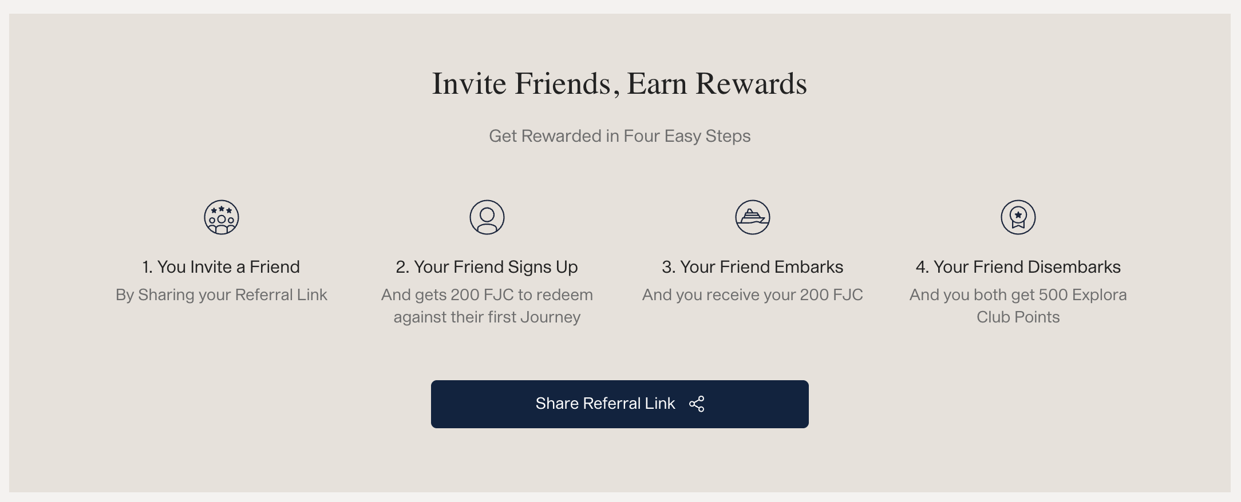Click the Friend Signs Up profile icon
The image size is (1241, 502).
(x=487, y=217)
